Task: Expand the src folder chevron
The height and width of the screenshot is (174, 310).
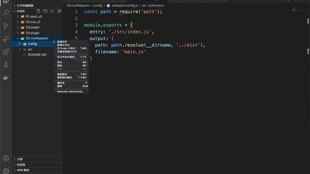Action: point(20,49)
